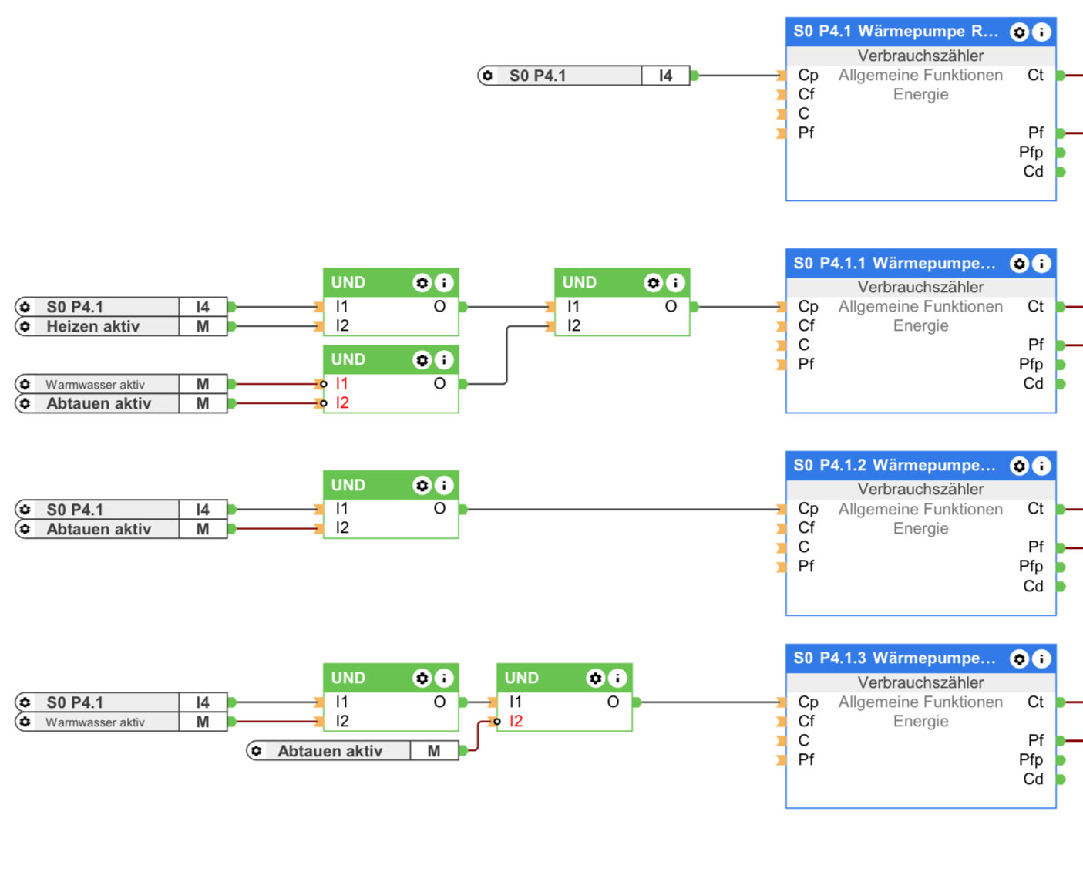The image size is (1083, 879).
Task: Click gear on Abtauen aktiv marker below Warmwasser aktiv
Action: (25, 403)
